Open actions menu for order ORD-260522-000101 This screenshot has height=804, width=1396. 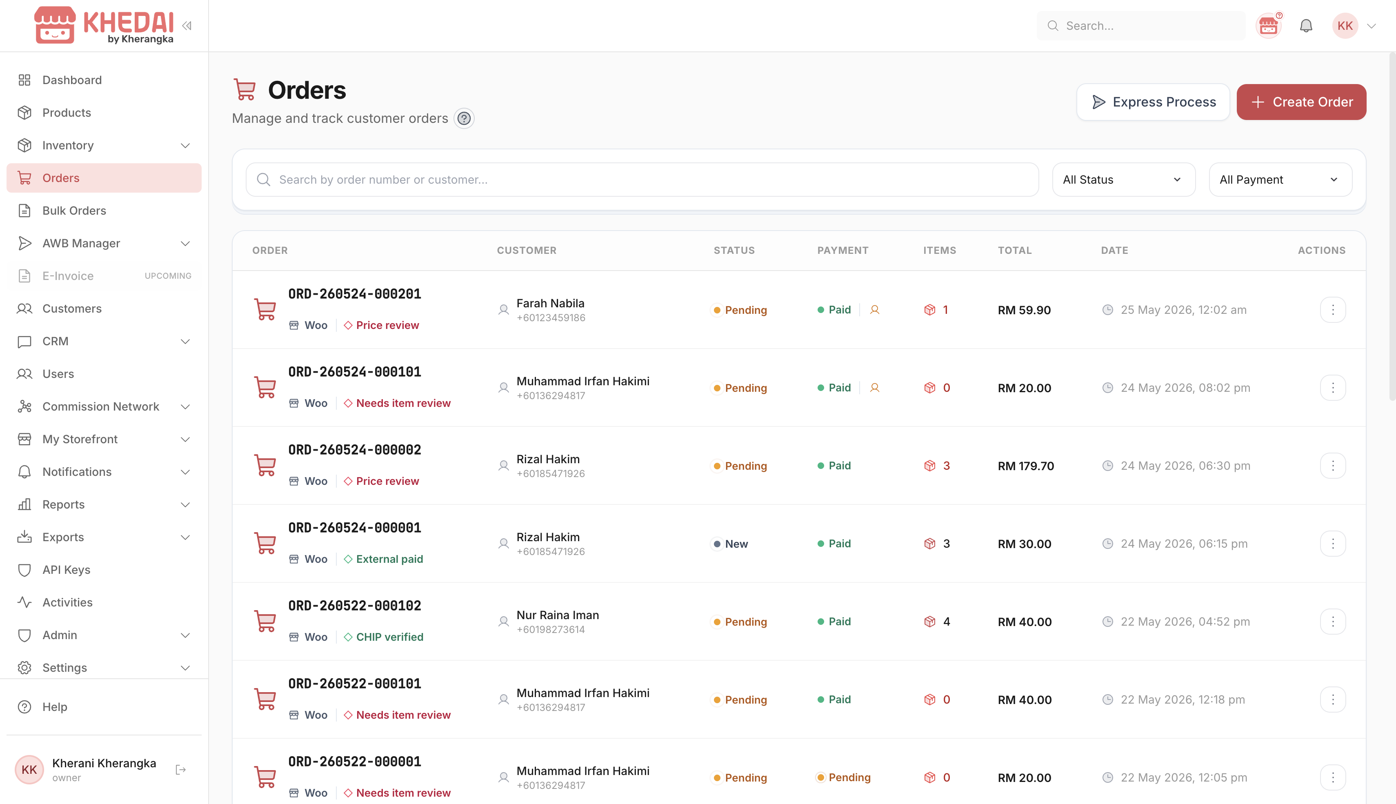click(x=1332, y=699)
